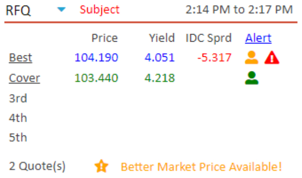Open the Alert link in header
This screenshot has height=178, width=302.
click(258, 38)
